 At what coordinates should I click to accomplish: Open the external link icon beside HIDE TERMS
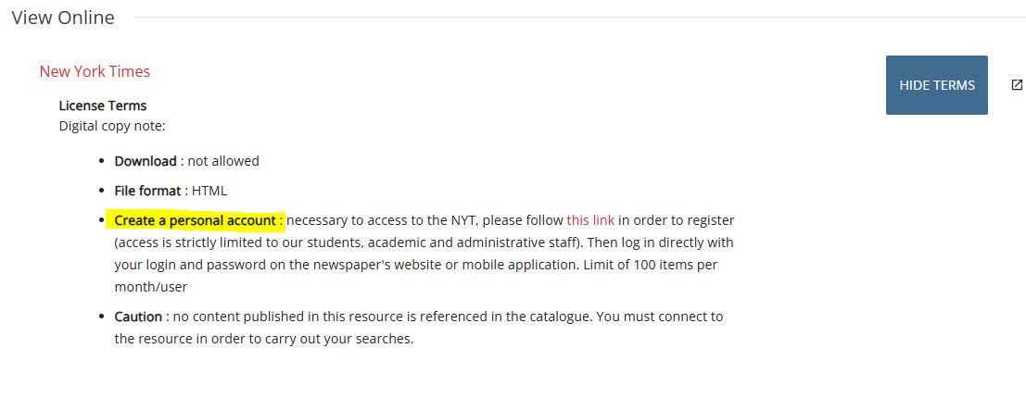[x=1017, y=85]
